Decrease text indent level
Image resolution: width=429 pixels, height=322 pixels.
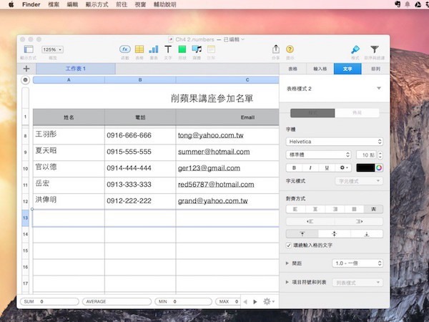pyautogui.click(x=310, y=221)
